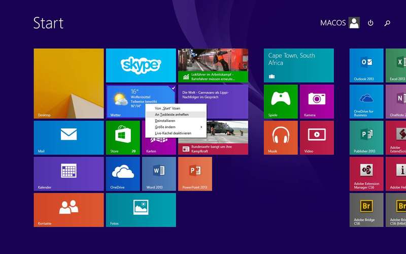Open the Store tile

tap(123, 138)
